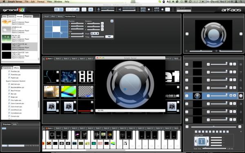Image resolution: width=245 pixels, height=153 pixels.
Task: Click the first clock icon in toolbar
Action: coord(68,9)
